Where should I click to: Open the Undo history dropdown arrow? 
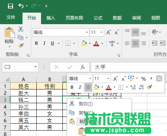pyautogui.click(x=27, y=6)
